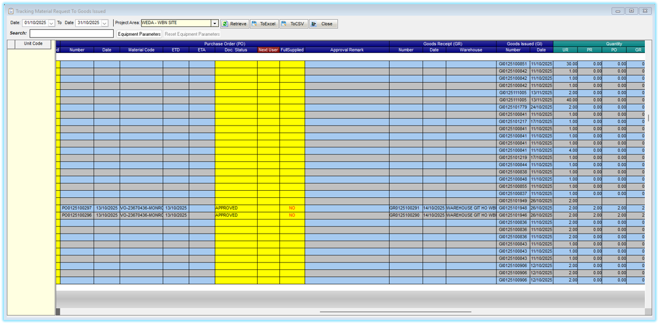Image resolution: width=659 pixels, height=324 pixels.
Task: Click the Close toolbar button
Action: tap(323, 24)
